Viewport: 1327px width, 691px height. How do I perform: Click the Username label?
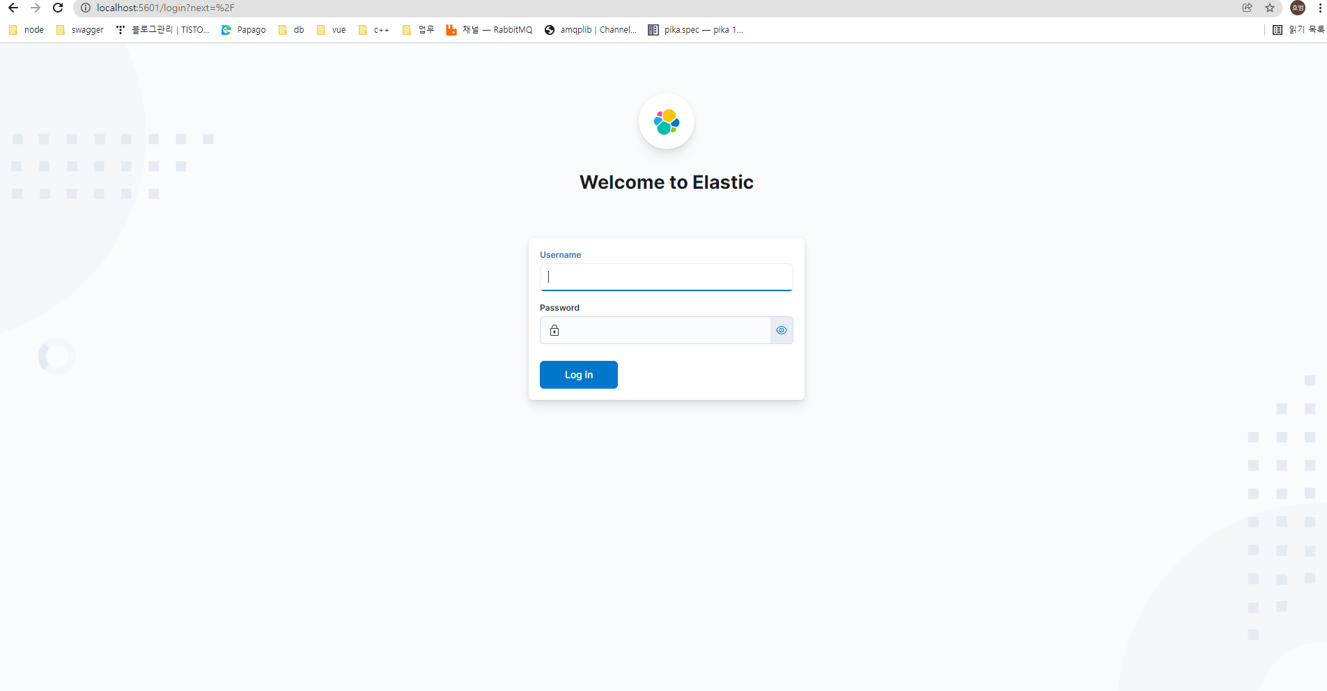pyautogui.click(x=560, y=255)
